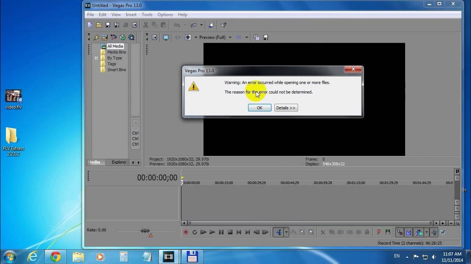Switch to the Explorer tab
This screenshot has height=264, width=471.
click(x=119, y=162)
